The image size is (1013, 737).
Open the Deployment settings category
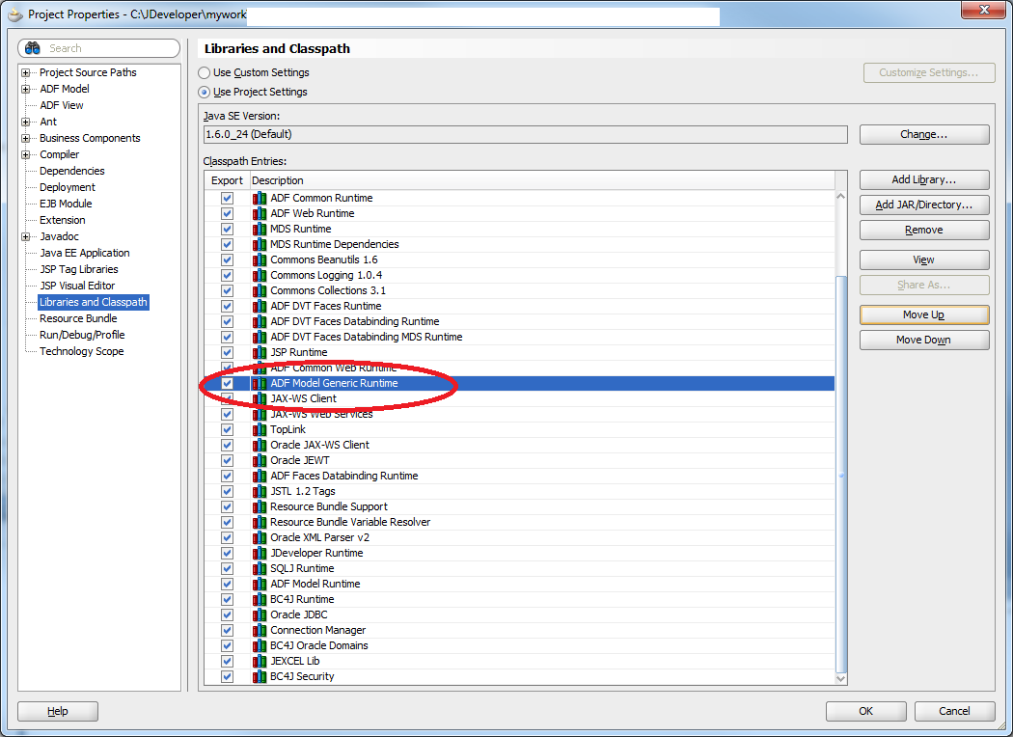click(x=66, y=187)
